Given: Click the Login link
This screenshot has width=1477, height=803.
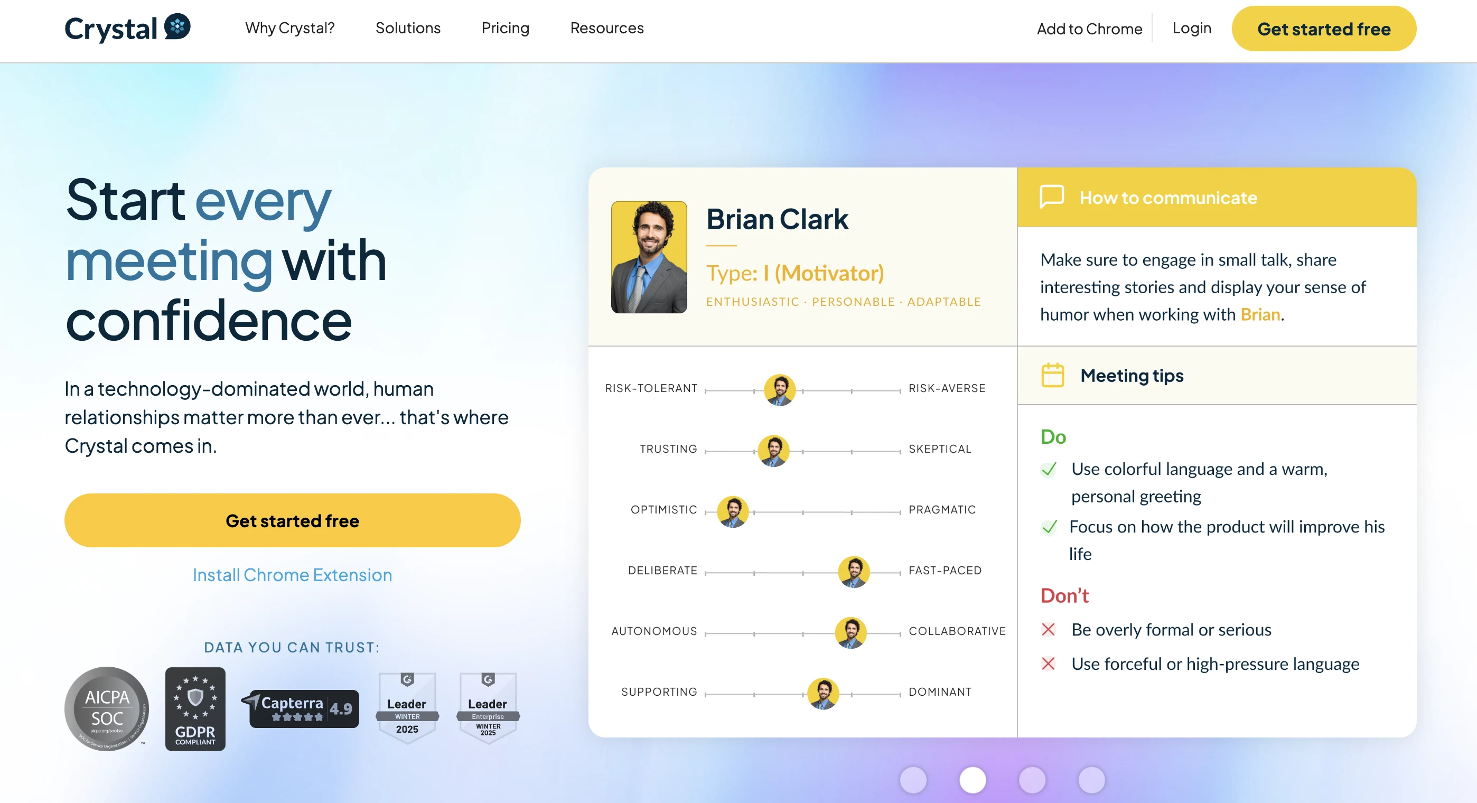Looking at the screenshot, I should click(1191, 28).
